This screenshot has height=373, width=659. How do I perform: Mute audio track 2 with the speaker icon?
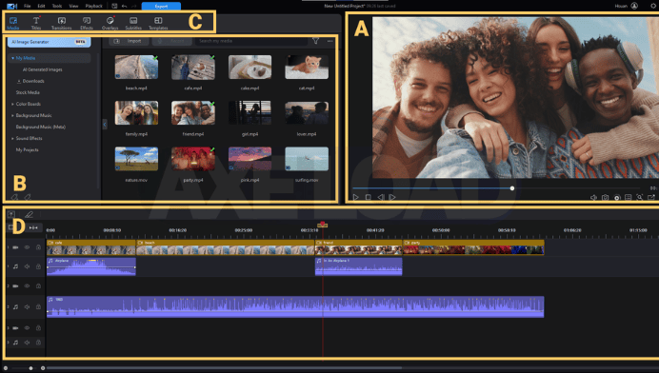tap(27, 307)
